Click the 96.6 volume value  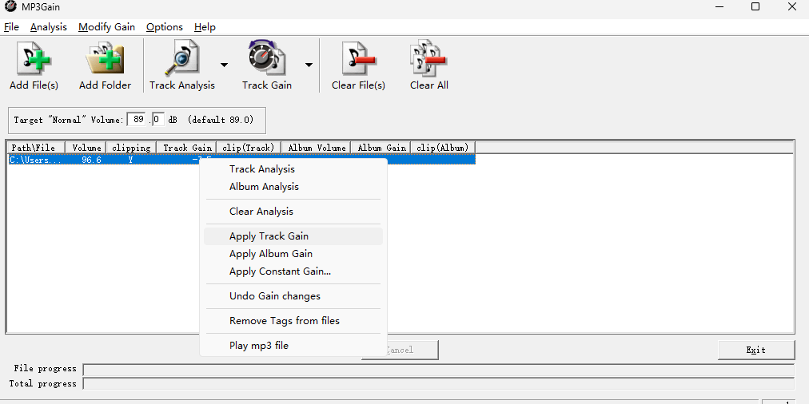point(91,160)
